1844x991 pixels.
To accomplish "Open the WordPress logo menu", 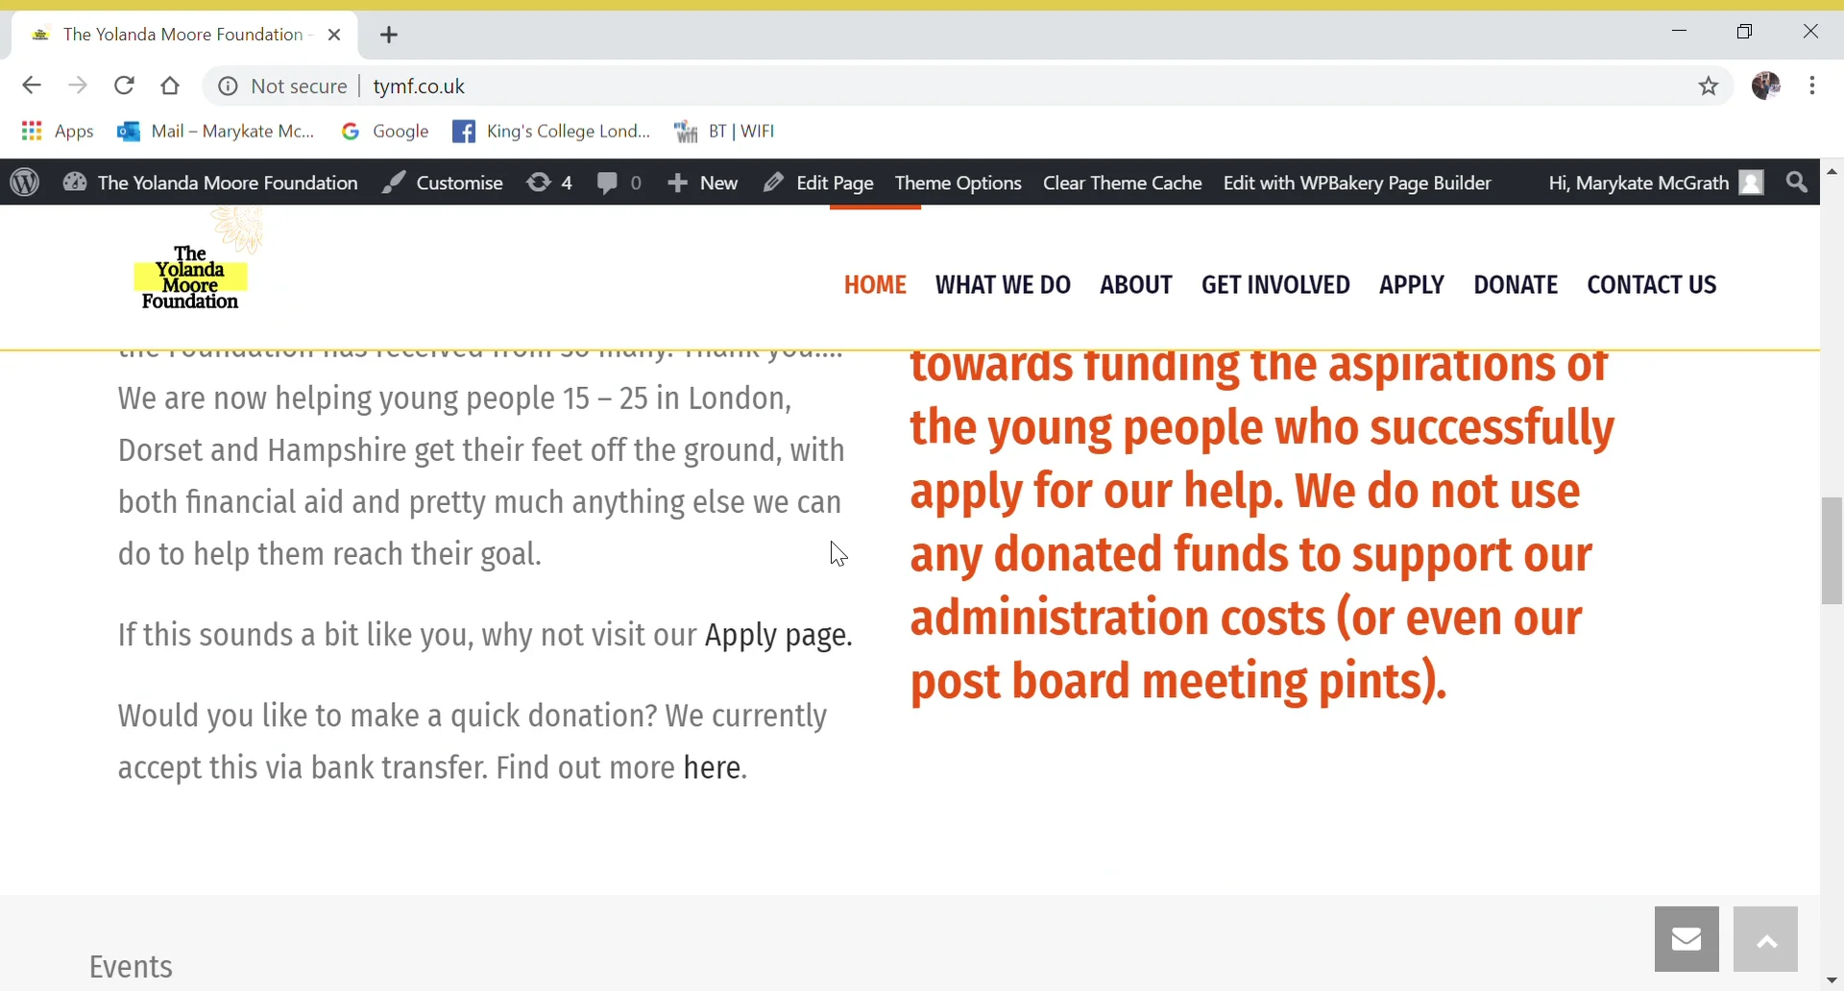I will (23, 181).
